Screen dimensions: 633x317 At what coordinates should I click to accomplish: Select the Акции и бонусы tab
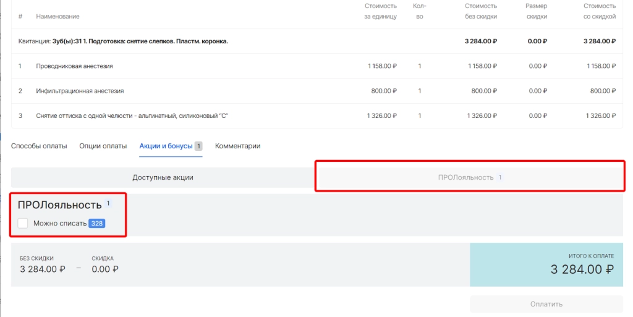point(166,146)
